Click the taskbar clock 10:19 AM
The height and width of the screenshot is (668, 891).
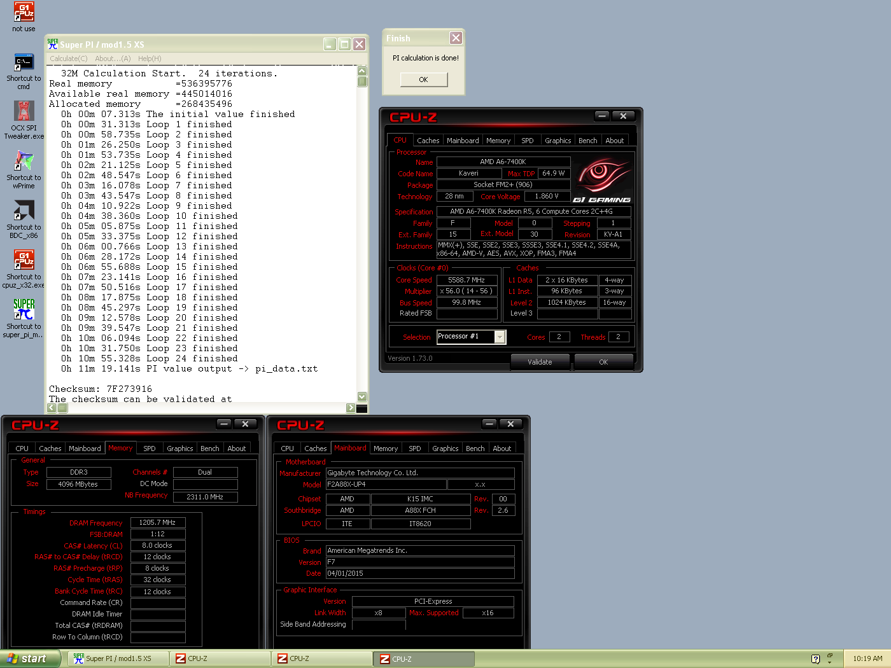pos(867,658)
